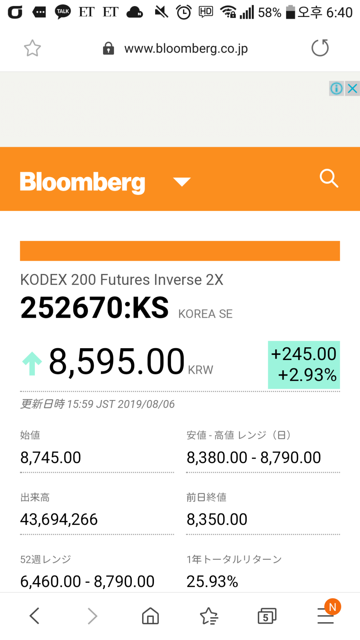Open the bookmarks list
This screenshot has width=360, height=640.
(209, 616)
